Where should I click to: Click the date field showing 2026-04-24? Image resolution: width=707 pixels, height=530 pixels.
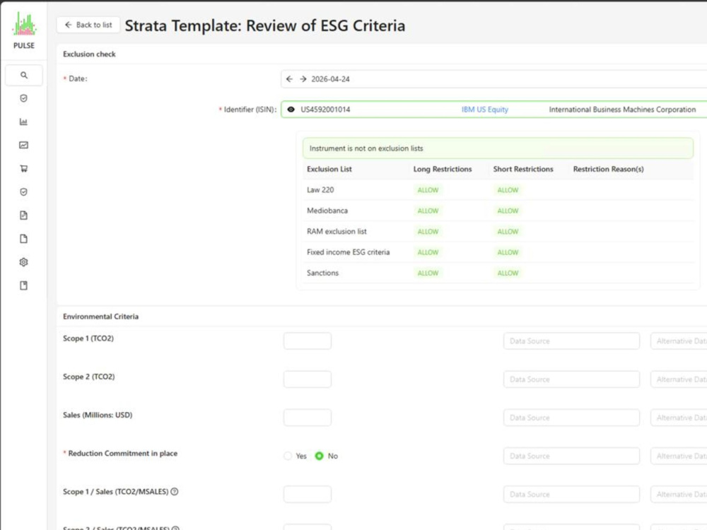click(493, 79)
